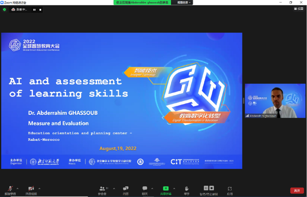Click the pause/stop recording toolbar button

208,190
